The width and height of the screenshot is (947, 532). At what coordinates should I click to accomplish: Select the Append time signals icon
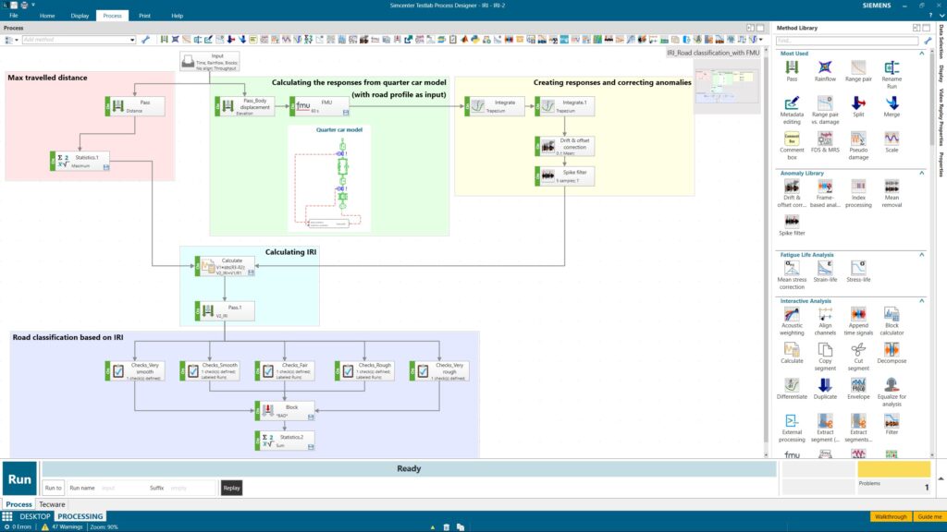click(858, 314)
